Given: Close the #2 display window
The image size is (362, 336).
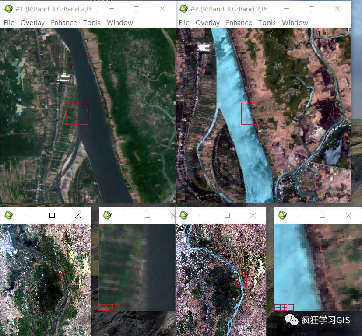Looking at the screenshot, I should (337, 9).
